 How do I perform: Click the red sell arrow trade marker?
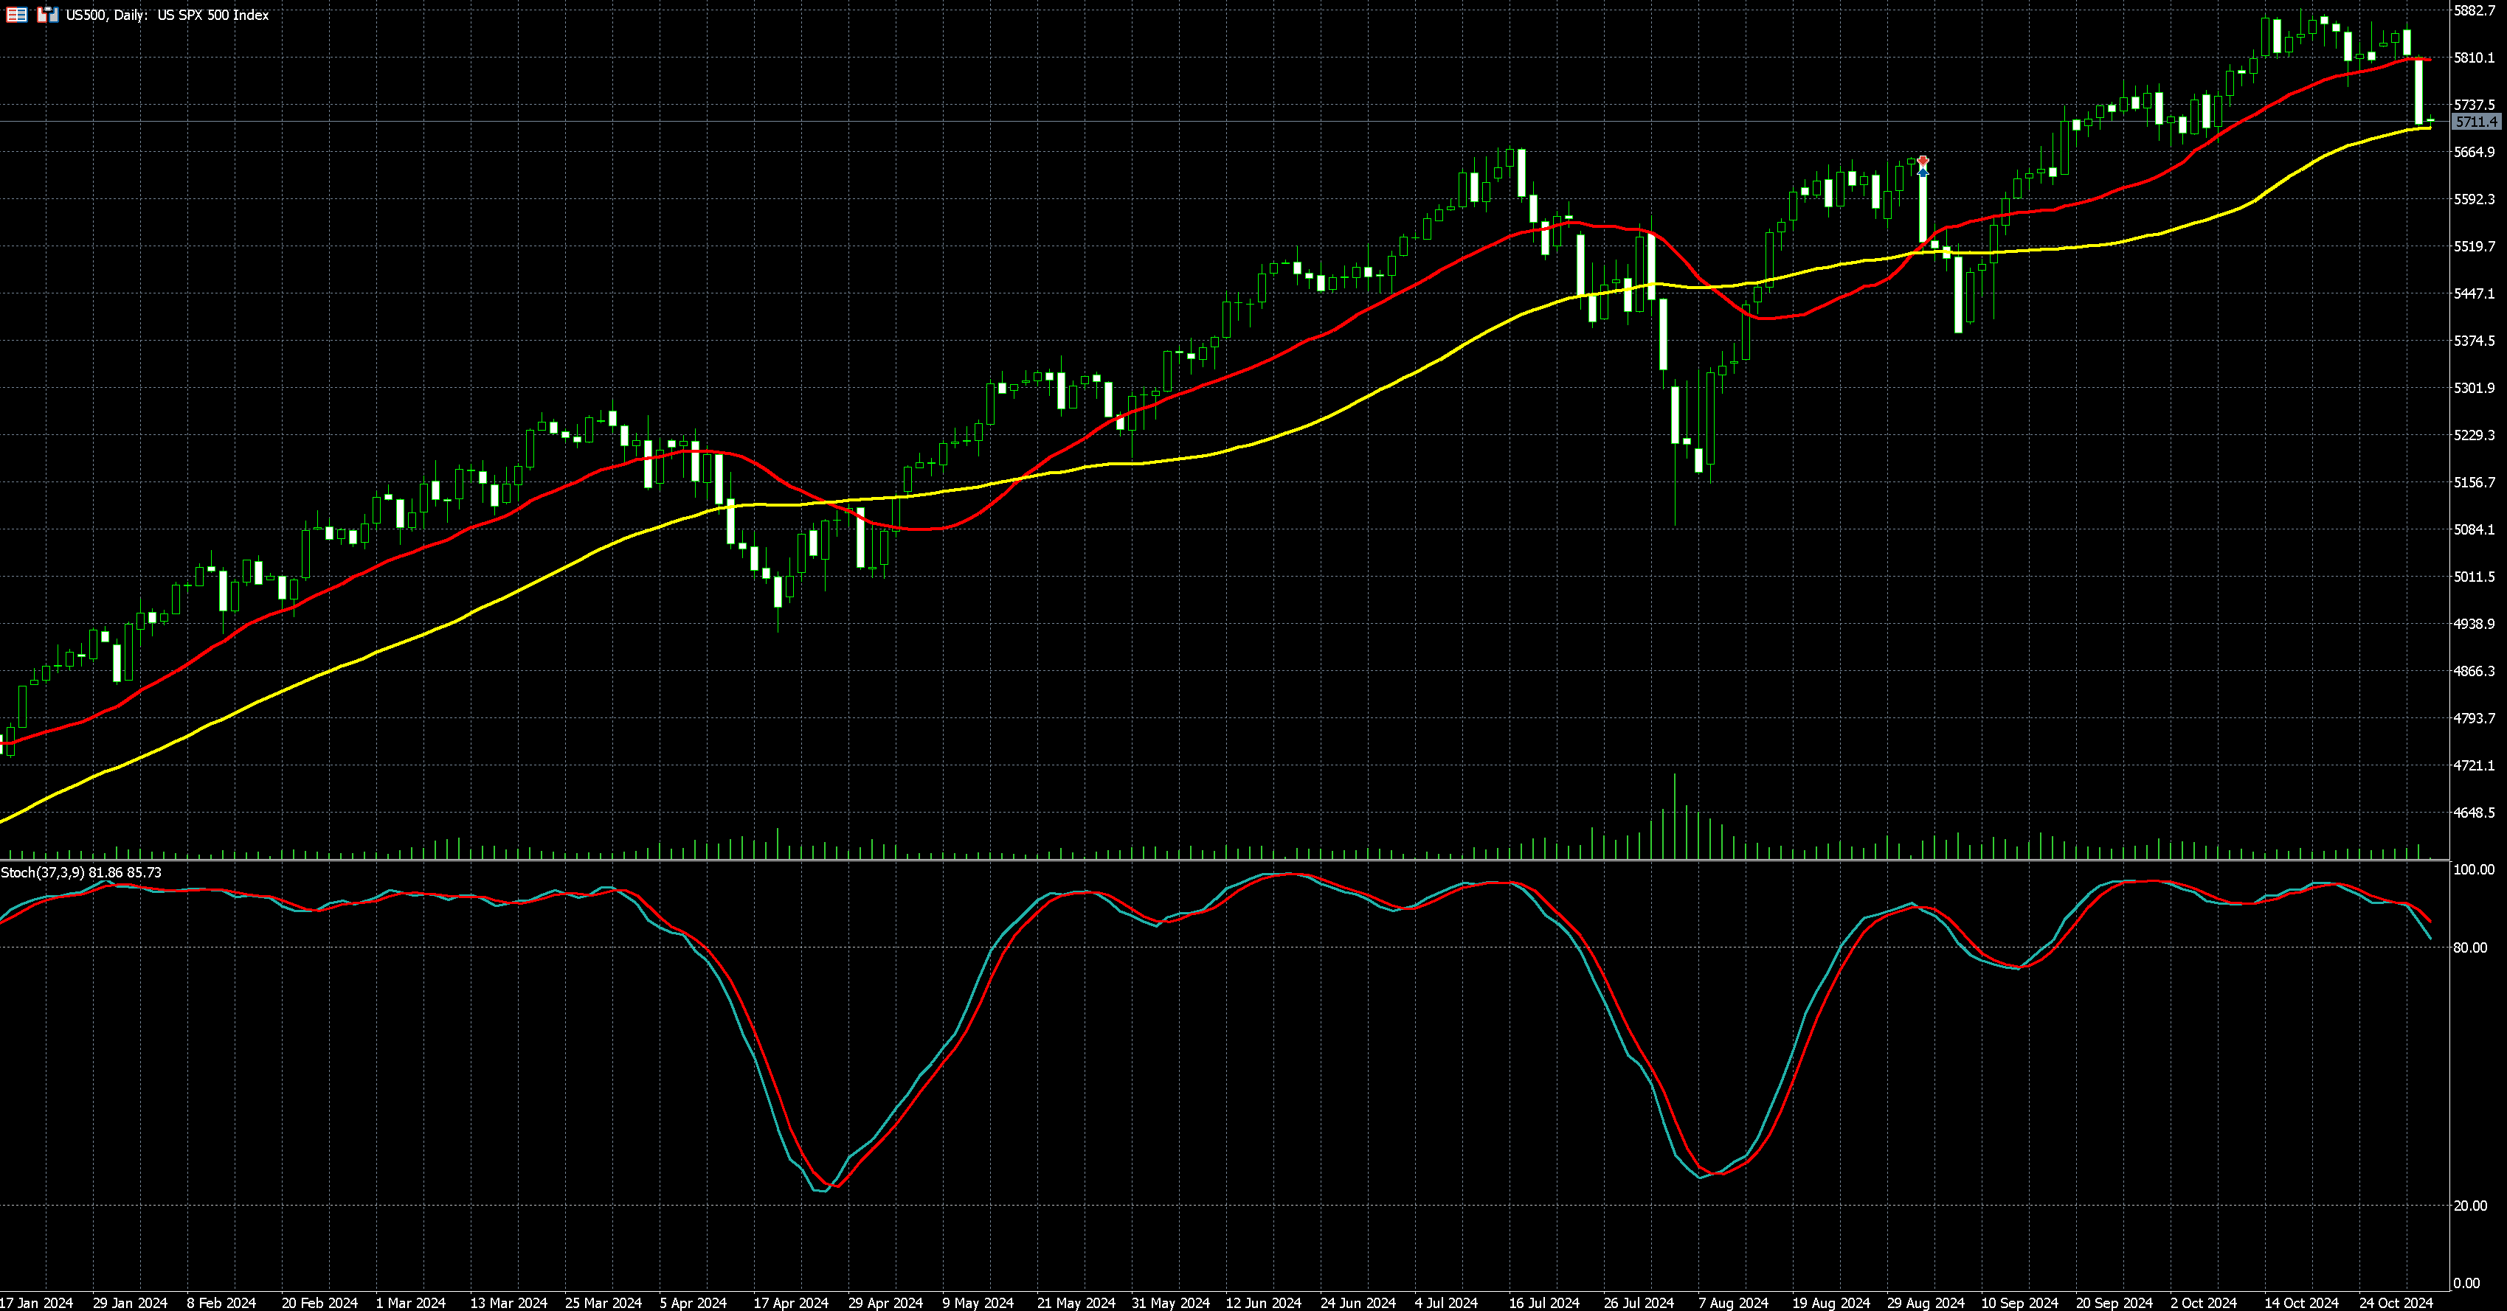point(1923,161)
